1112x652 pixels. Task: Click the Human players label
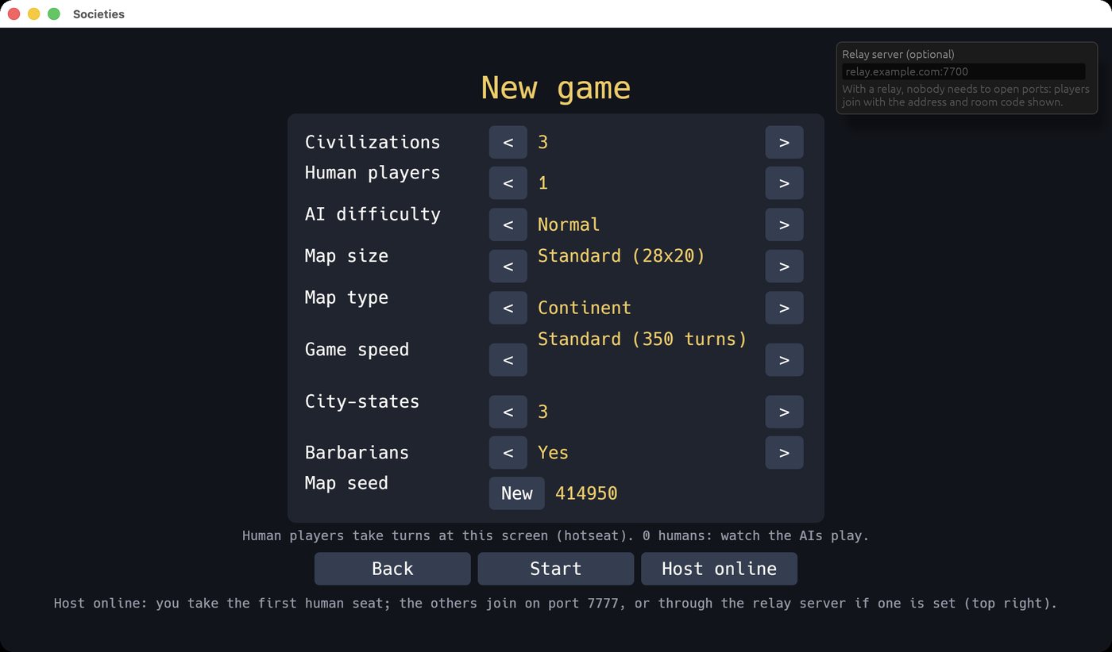pyautogui.click(x=373, y=173)
